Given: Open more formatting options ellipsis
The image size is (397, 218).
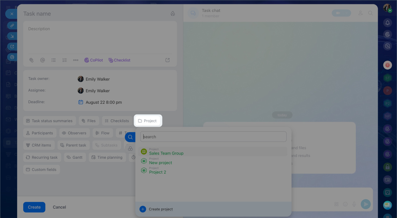Looking at the screenshot, I should click(76, 60).
